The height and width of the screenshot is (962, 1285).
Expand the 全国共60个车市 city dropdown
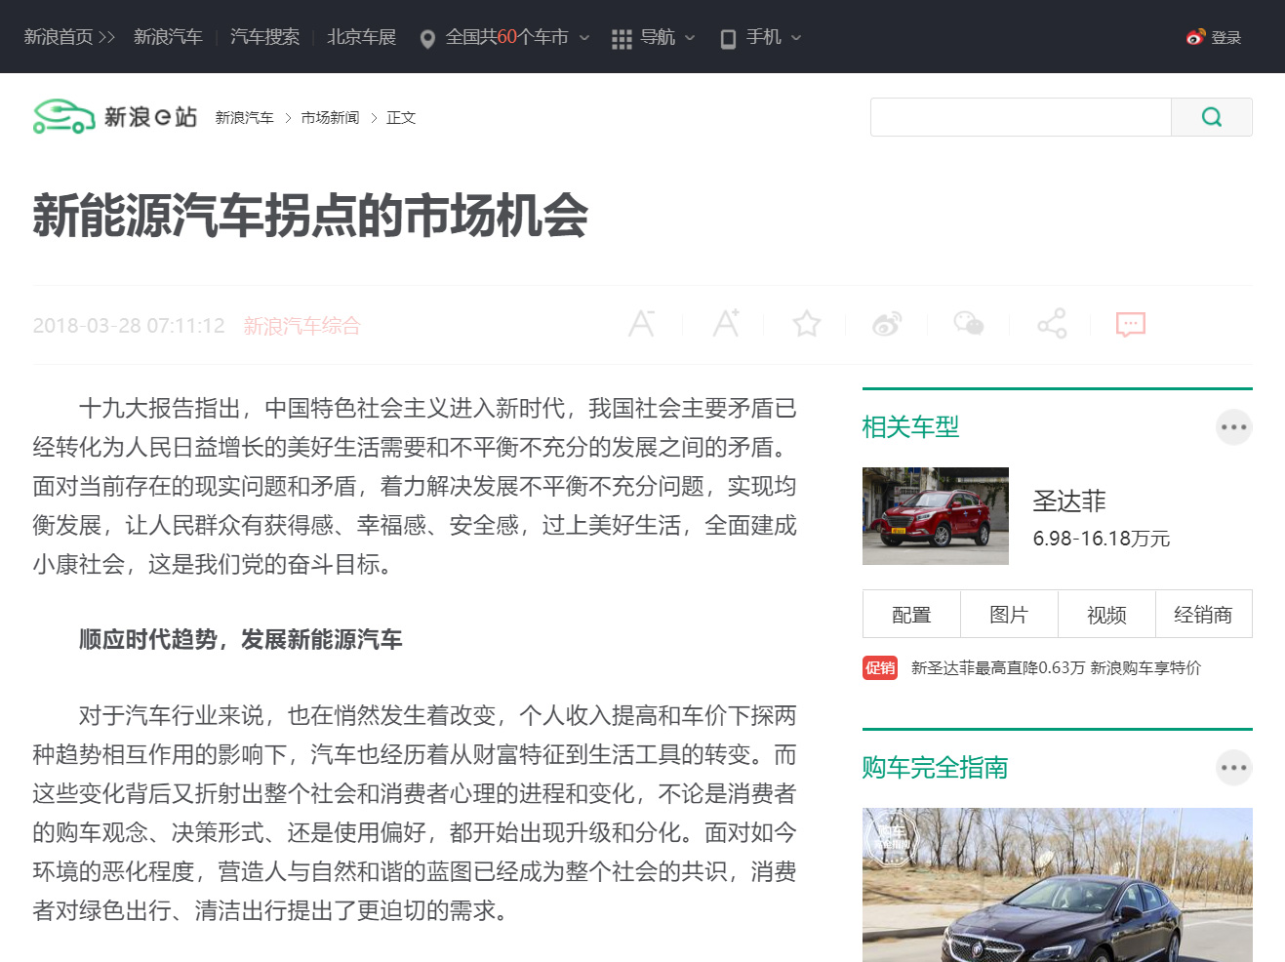point(505,37)
